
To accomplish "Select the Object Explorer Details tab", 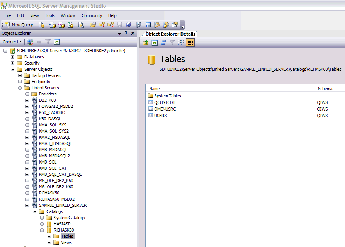I will [x=170, y=34].
